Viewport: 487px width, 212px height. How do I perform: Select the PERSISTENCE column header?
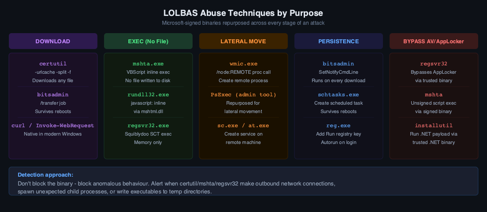[x=339, y=41]
